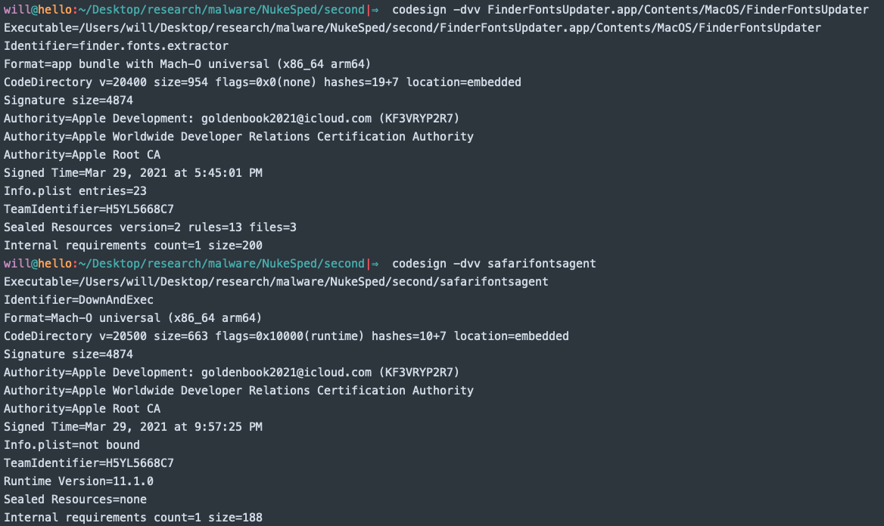The image size is (884, 526).
Task: Click the CodeDirectory v=20400 line
Action: [262, 82]
